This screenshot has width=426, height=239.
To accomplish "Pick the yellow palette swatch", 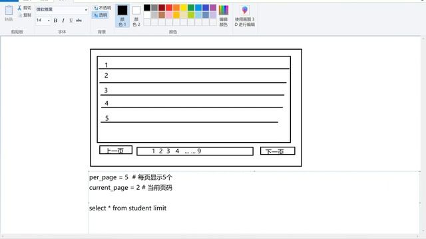I will pyautogui.click(x=184, y=7).
